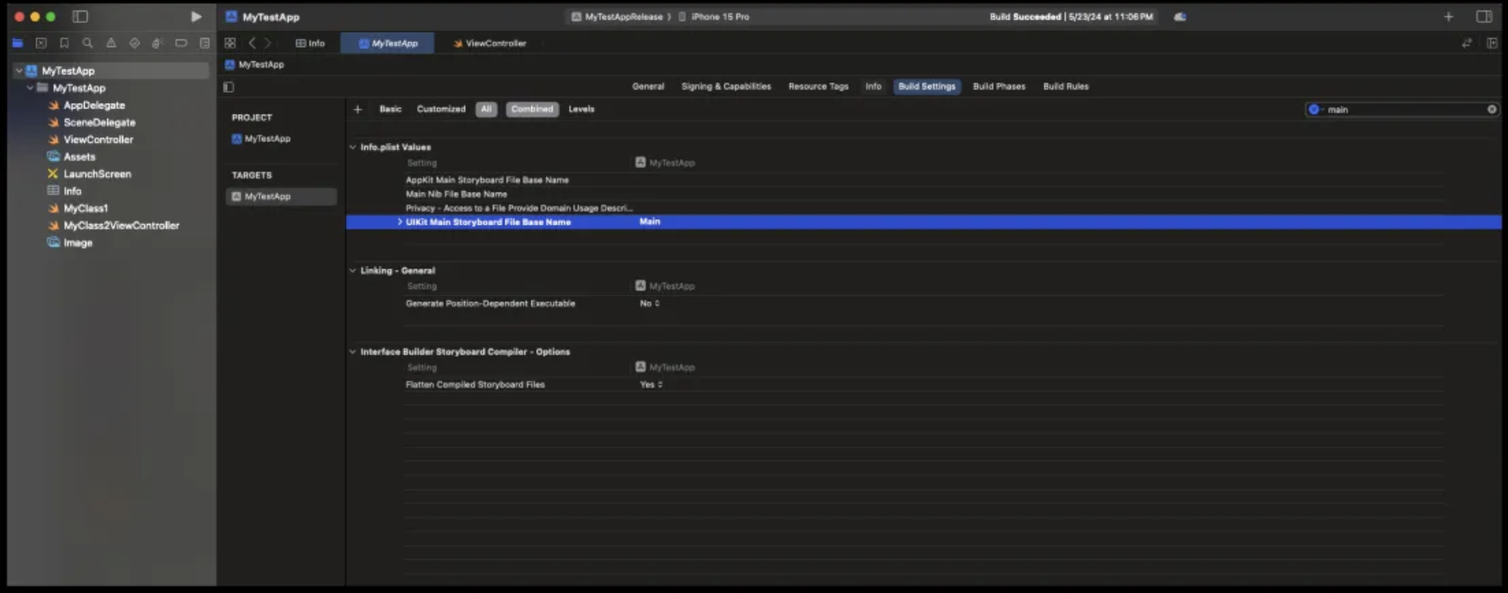Show All build settings filter

[486, 109]
